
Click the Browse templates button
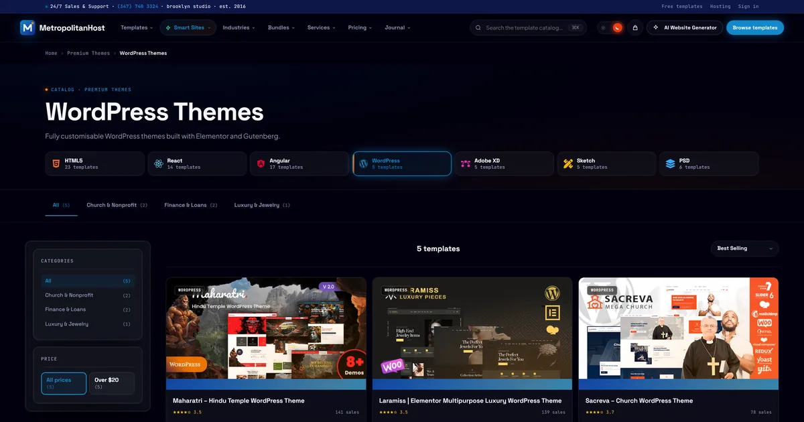pos(755,27)
